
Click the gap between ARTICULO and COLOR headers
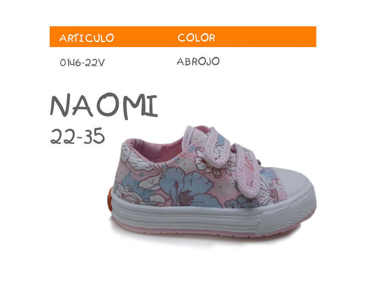coord(146,37)
